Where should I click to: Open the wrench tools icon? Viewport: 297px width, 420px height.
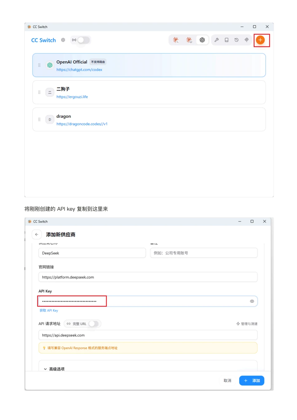click(217, 40)
